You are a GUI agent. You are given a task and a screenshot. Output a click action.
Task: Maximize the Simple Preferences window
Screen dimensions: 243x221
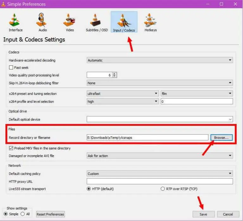221,4
